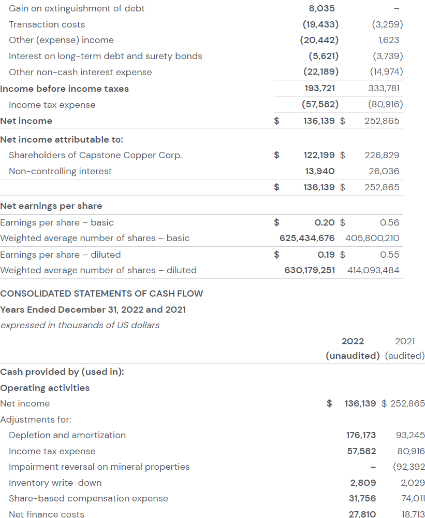Select "Shareholders of Capstone Copper Corp." label
This screenshot has height=518, width=425.
click(95, 155)
